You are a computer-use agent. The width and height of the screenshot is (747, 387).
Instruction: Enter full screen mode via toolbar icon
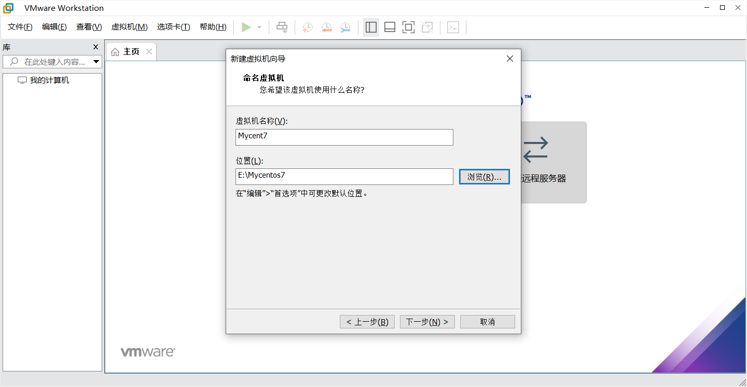click(408, 27)
